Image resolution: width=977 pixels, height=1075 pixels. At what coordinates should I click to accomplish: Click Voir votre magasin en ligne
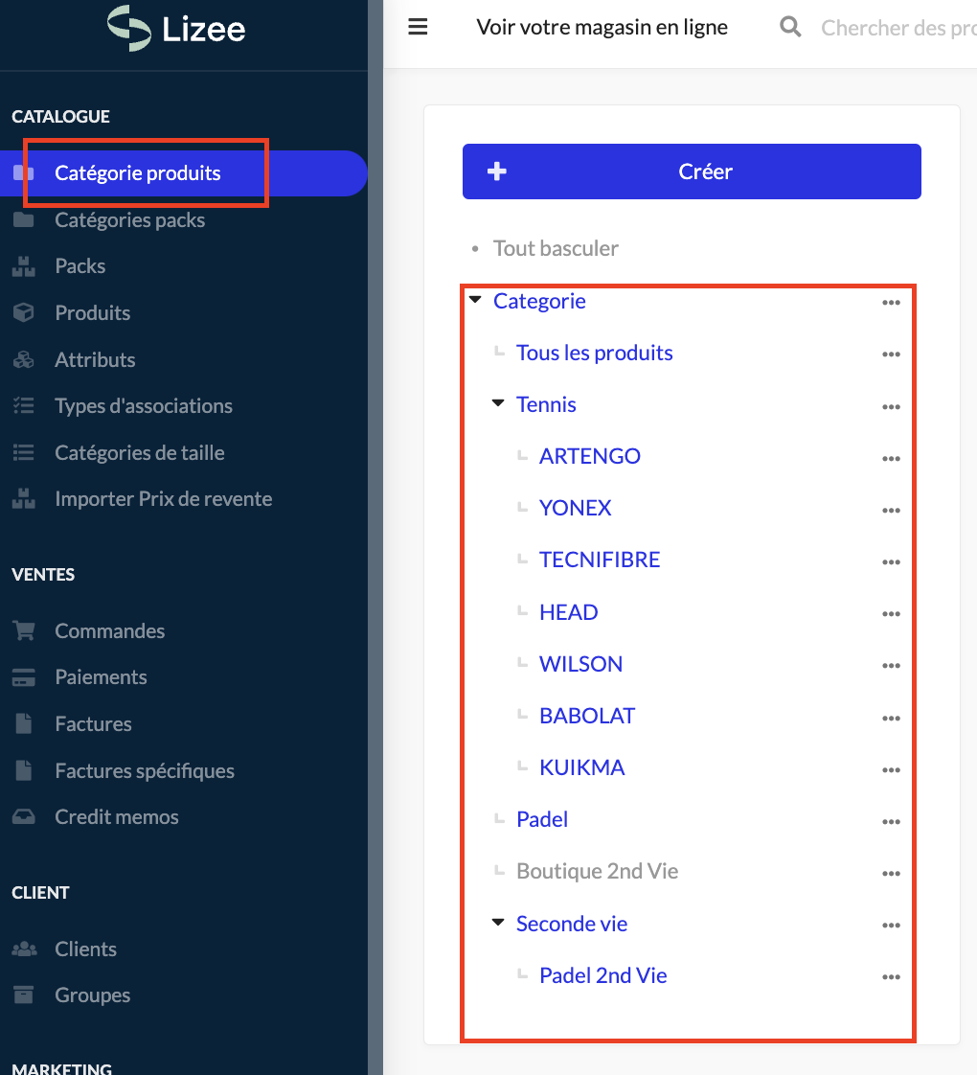602,28
